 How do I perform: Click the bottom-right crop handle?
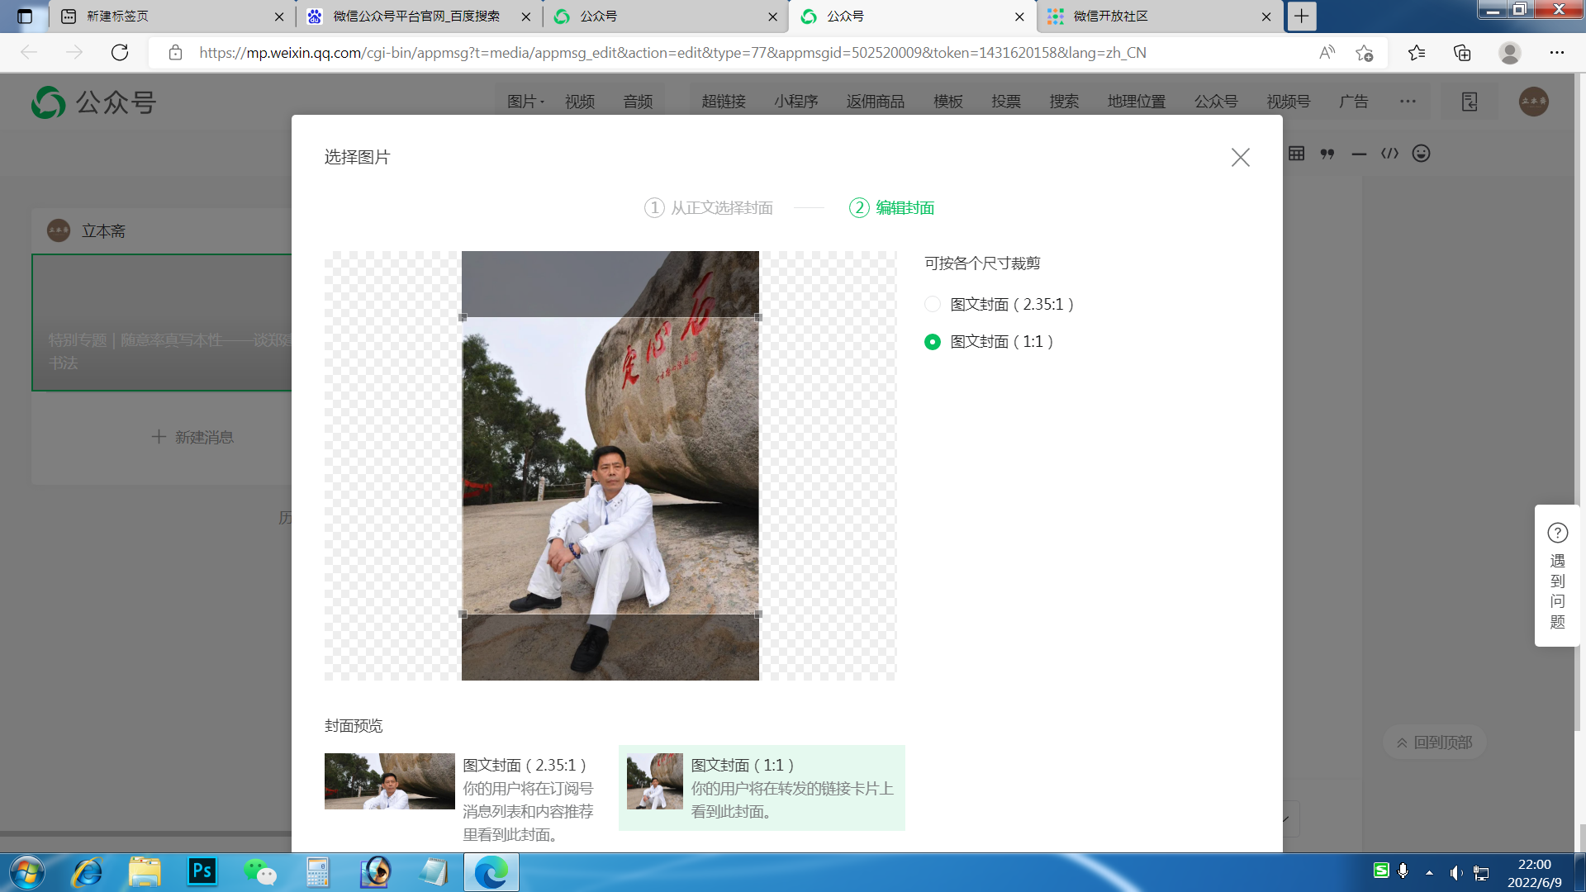(758, 614)
